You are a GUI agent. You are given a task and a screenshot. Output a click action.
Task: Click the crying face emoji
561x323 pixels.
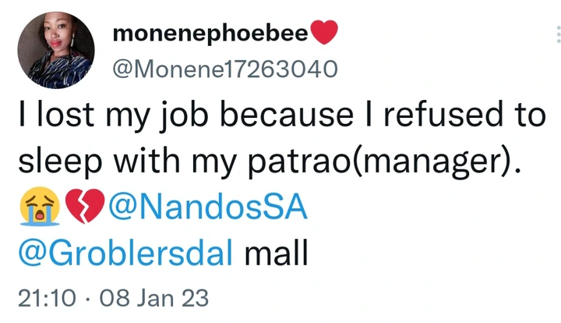(32, 210)
